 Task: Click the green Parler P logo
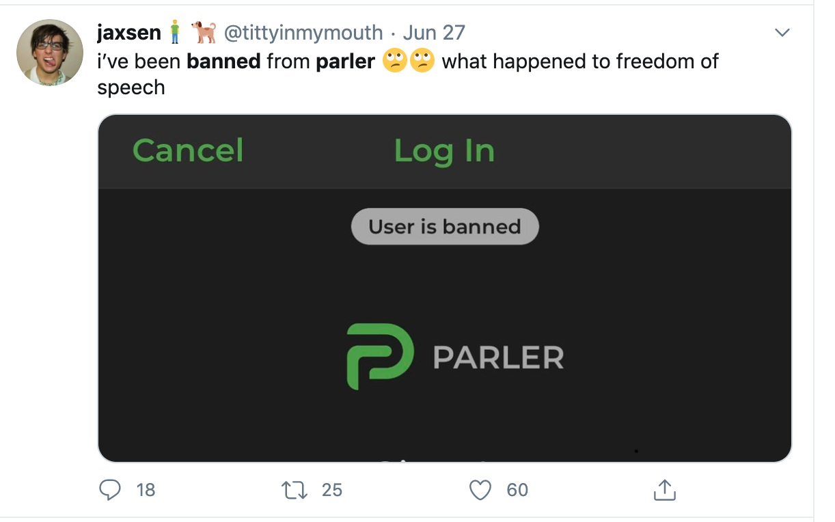tap(380, 356)
